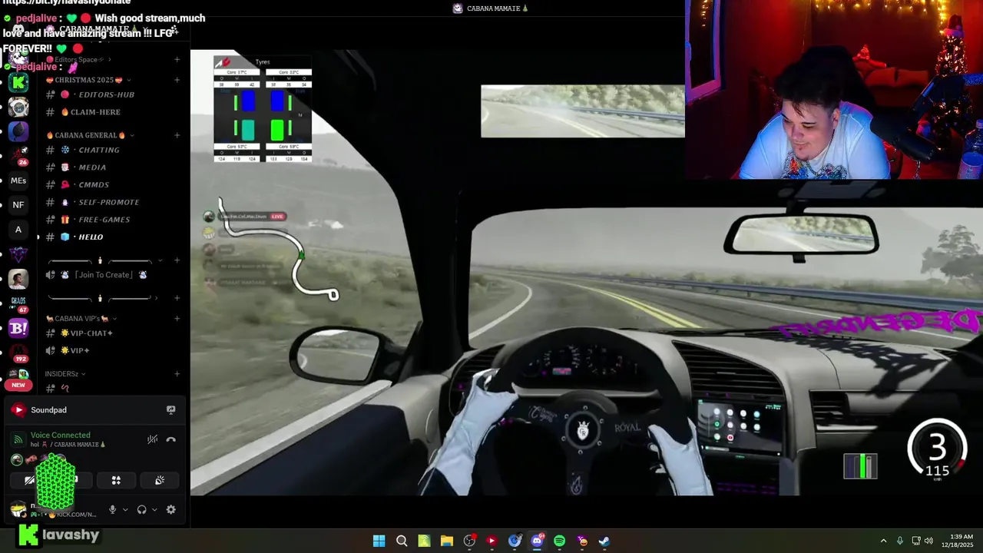The height and width of the screenshot is (553, 983).
Task: Open Discord from taskbar
Action: 537,541
